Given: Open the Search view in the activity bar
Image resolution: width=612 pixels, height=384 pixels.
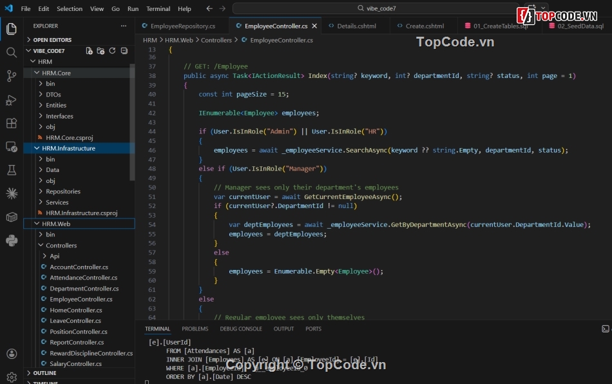Looking at the screenshot, I should (11, 52).
